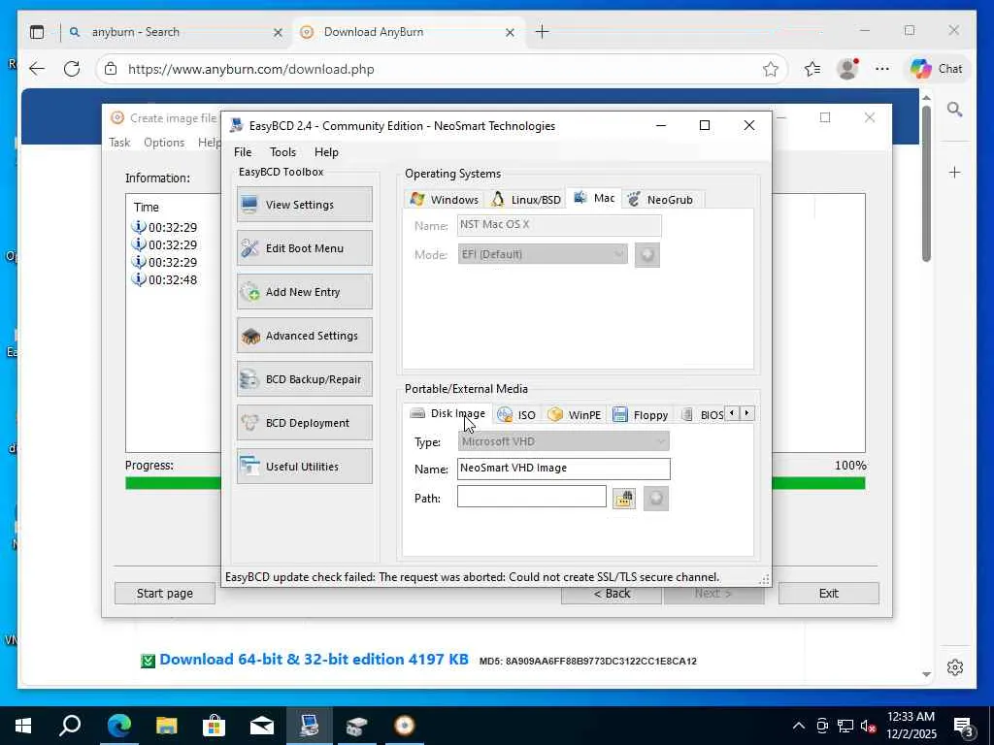Viewport: 994px width, 745px height.
Task: Open the browser favorites list icon
Action: [x=812, y=69]
